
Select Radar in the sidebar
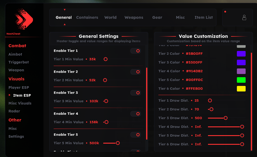[14, 111]
